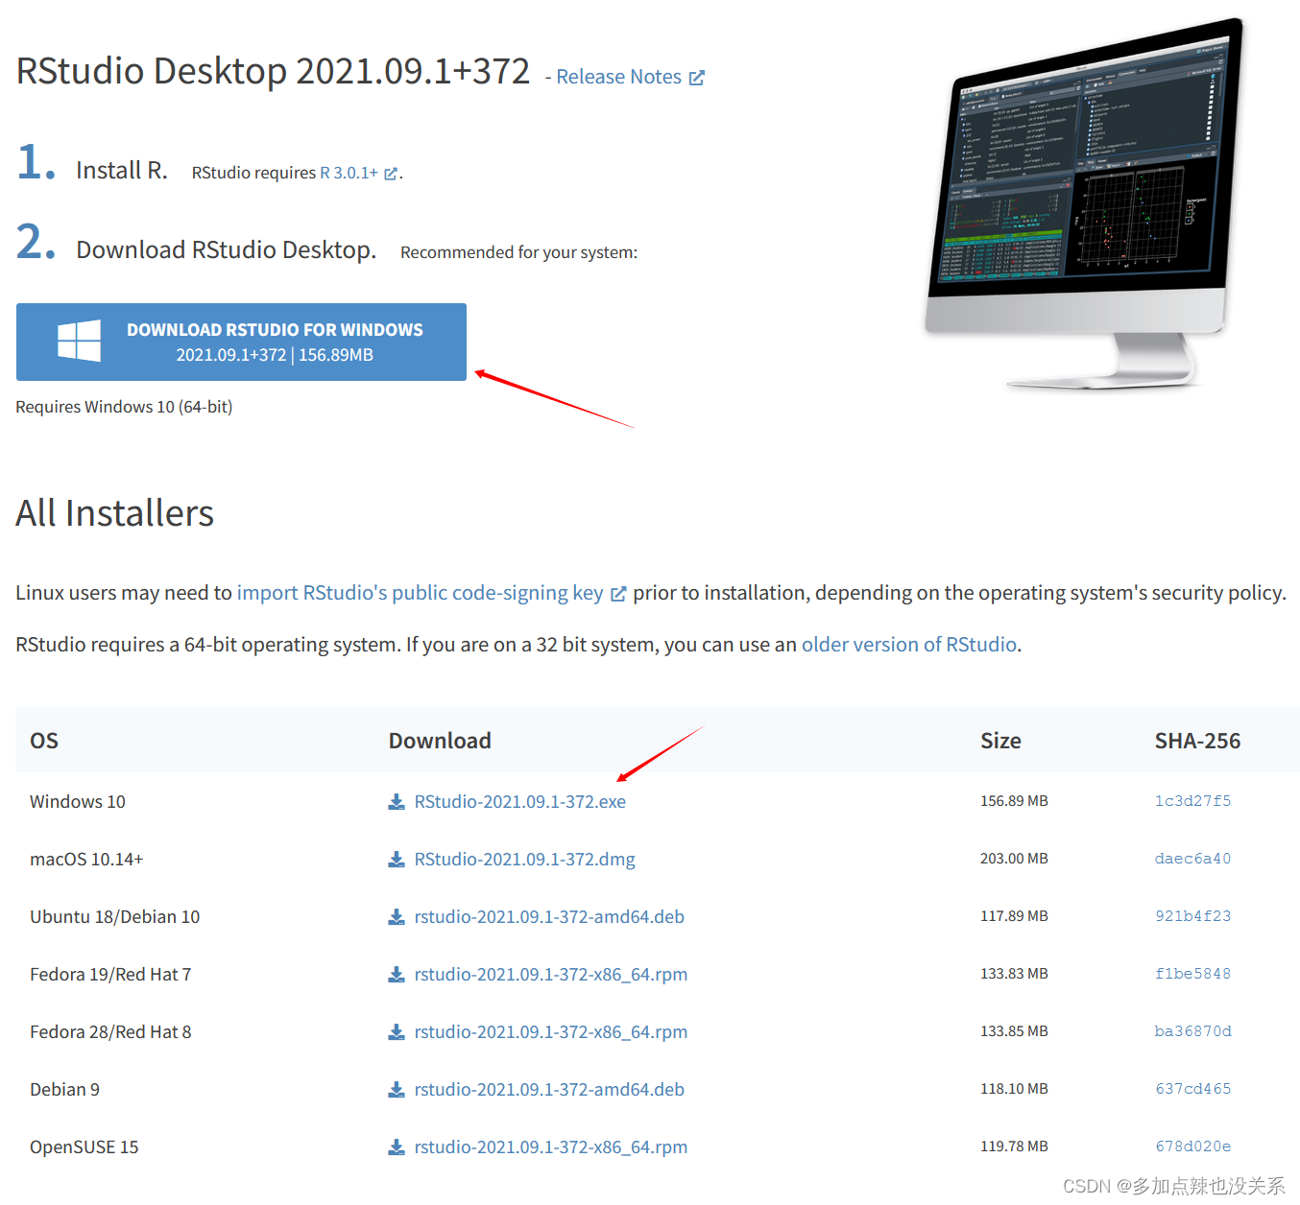Click the 133.85 MB size cell
The height and width of the screenshot is (1205, 1300).
(x=1014, y=1031)
